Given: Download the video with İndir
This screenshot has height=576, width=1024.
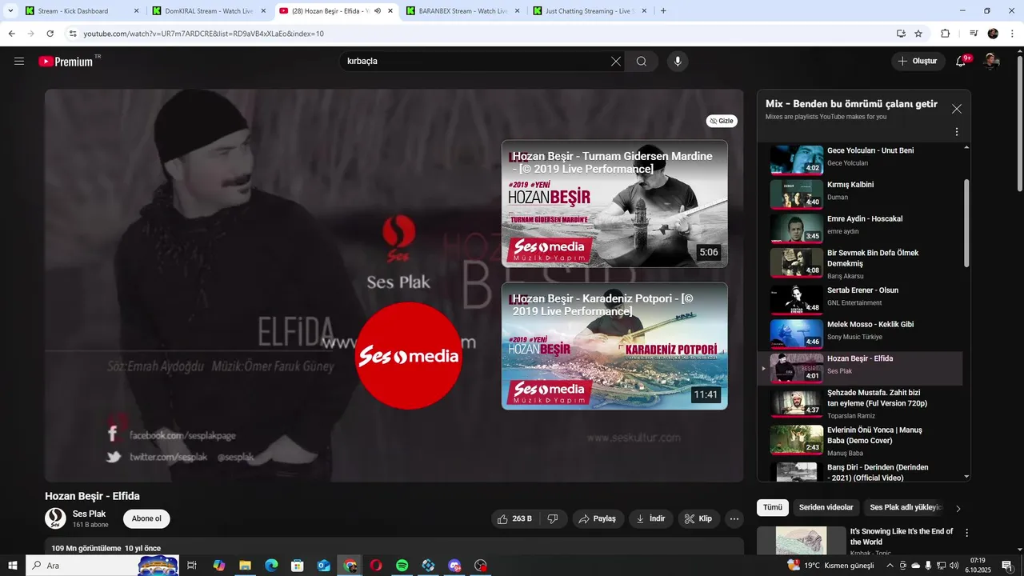Looking at the screenshot, I should point(651,519).
